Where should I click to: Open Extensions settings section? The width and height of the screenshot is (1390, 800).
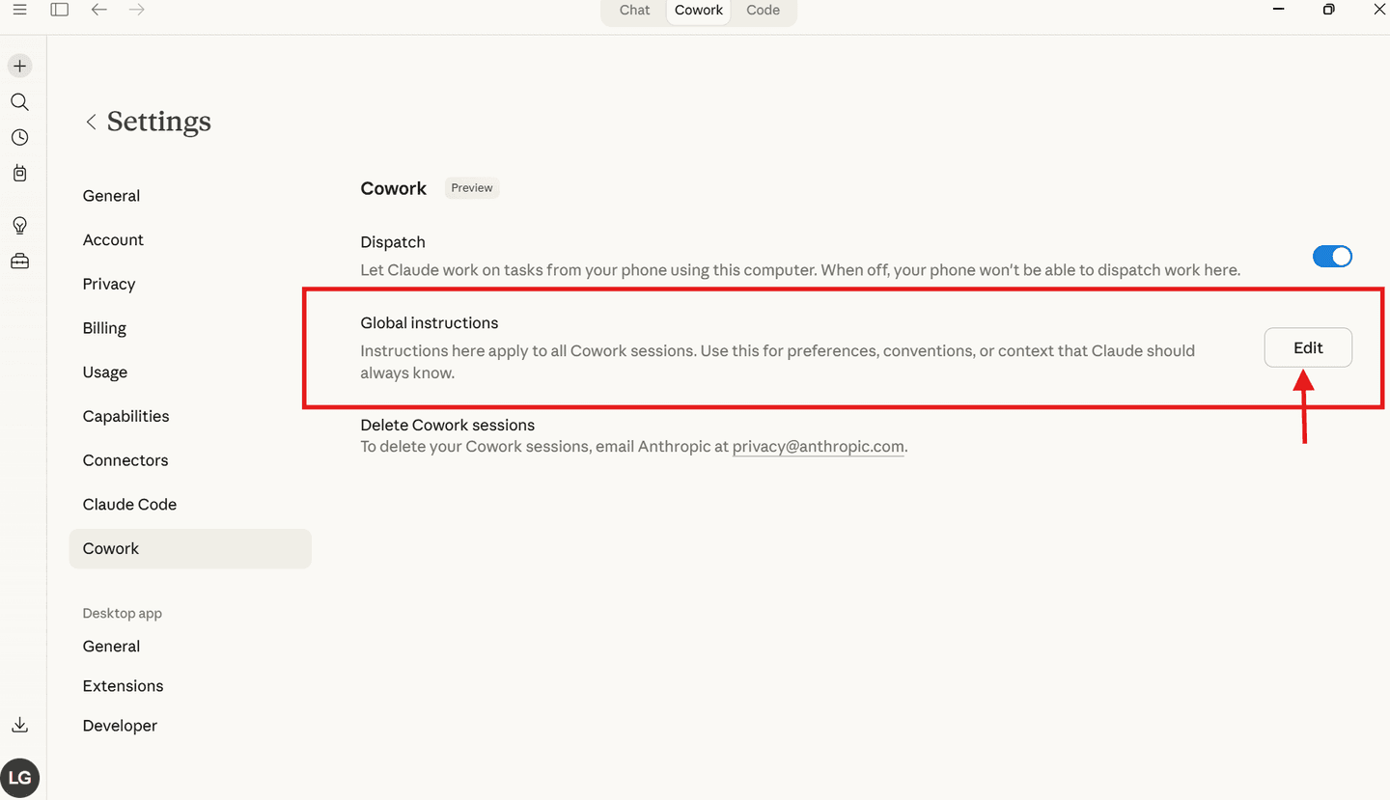(123, 686)
